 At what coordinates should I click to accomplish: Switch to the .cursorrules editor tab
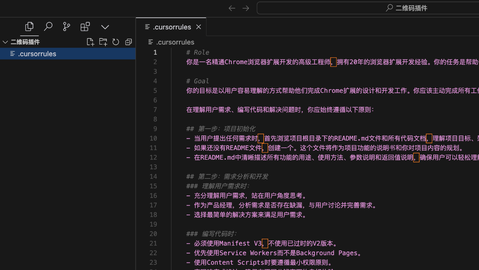172,27
